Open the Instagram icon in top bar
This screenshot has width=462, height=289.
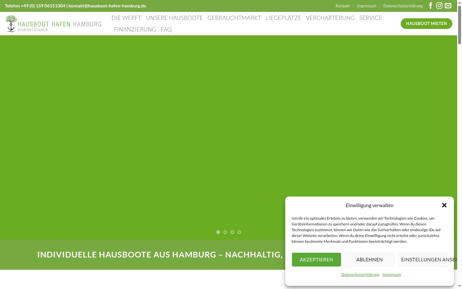click(439, 5)
